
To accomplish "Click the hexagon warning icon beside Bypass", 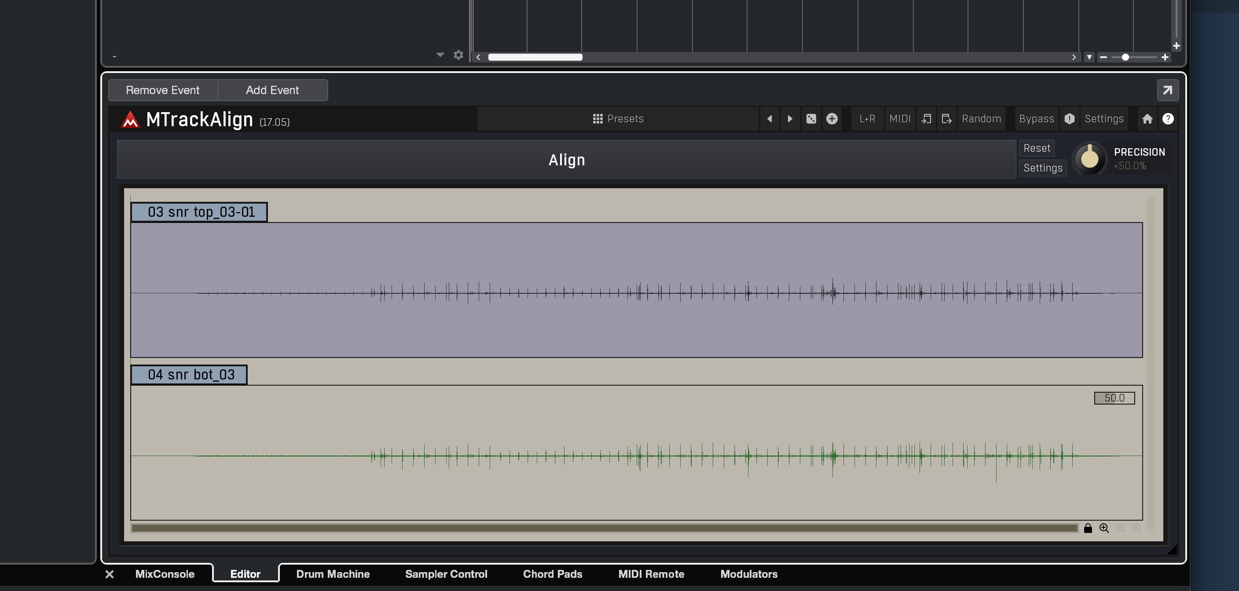I will pyautogui.click(x=1069, y=119).
